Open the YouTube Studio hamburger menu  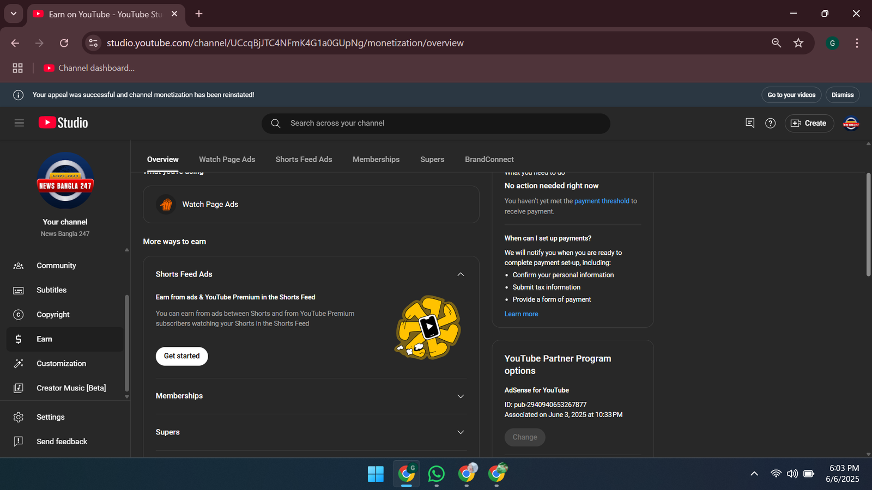click(19, 123)
